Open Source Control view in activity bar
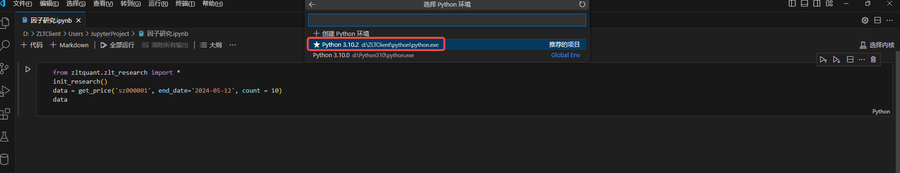The width and height of the screenshot is (900, 173). click(x=5, y=68)
